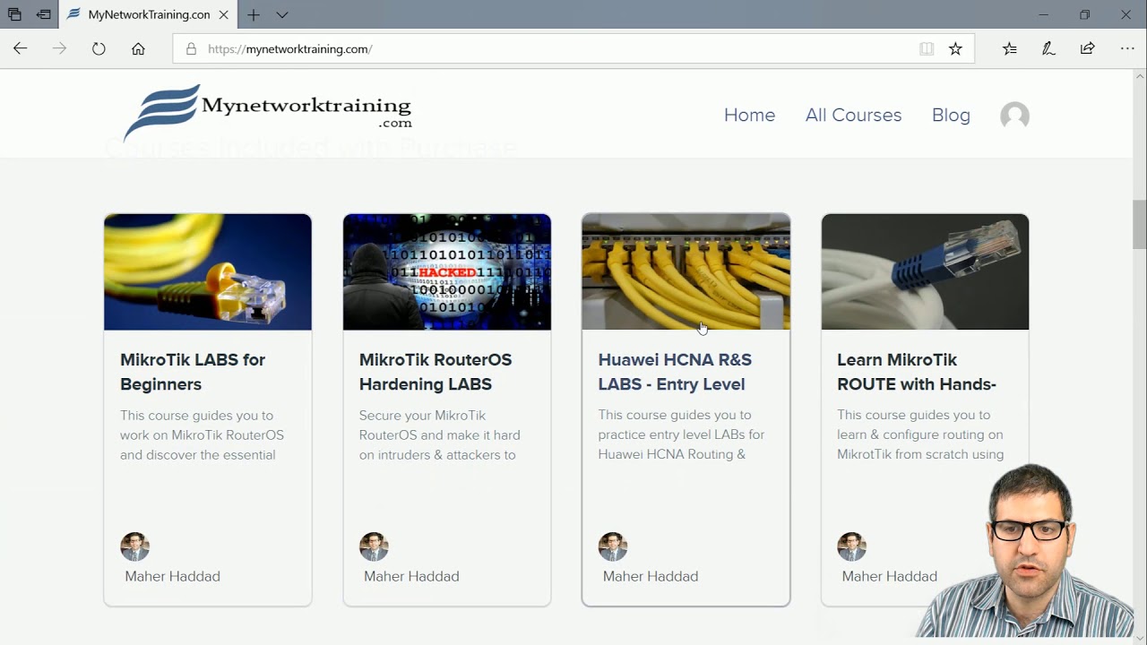The height and width of the screenshot is (645, 1147).
Task: Click the MikroTik RouterOS Hardening LABS title
Action: (436, 372)
